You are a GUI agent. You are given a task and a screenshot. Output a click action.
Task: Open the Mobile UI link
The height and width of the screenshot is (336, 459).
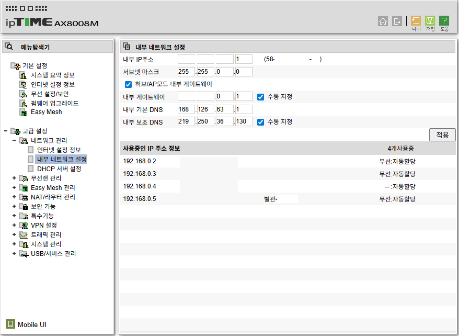32,324
